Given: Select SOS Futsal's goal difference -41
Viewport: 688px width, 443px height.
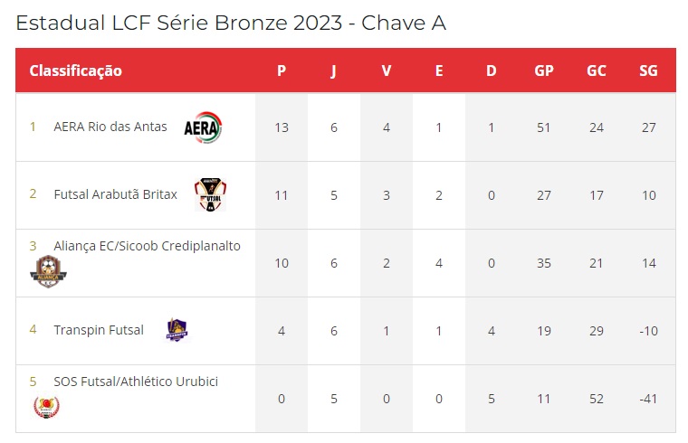Looking at the screenshot, I should coord(648,399).
